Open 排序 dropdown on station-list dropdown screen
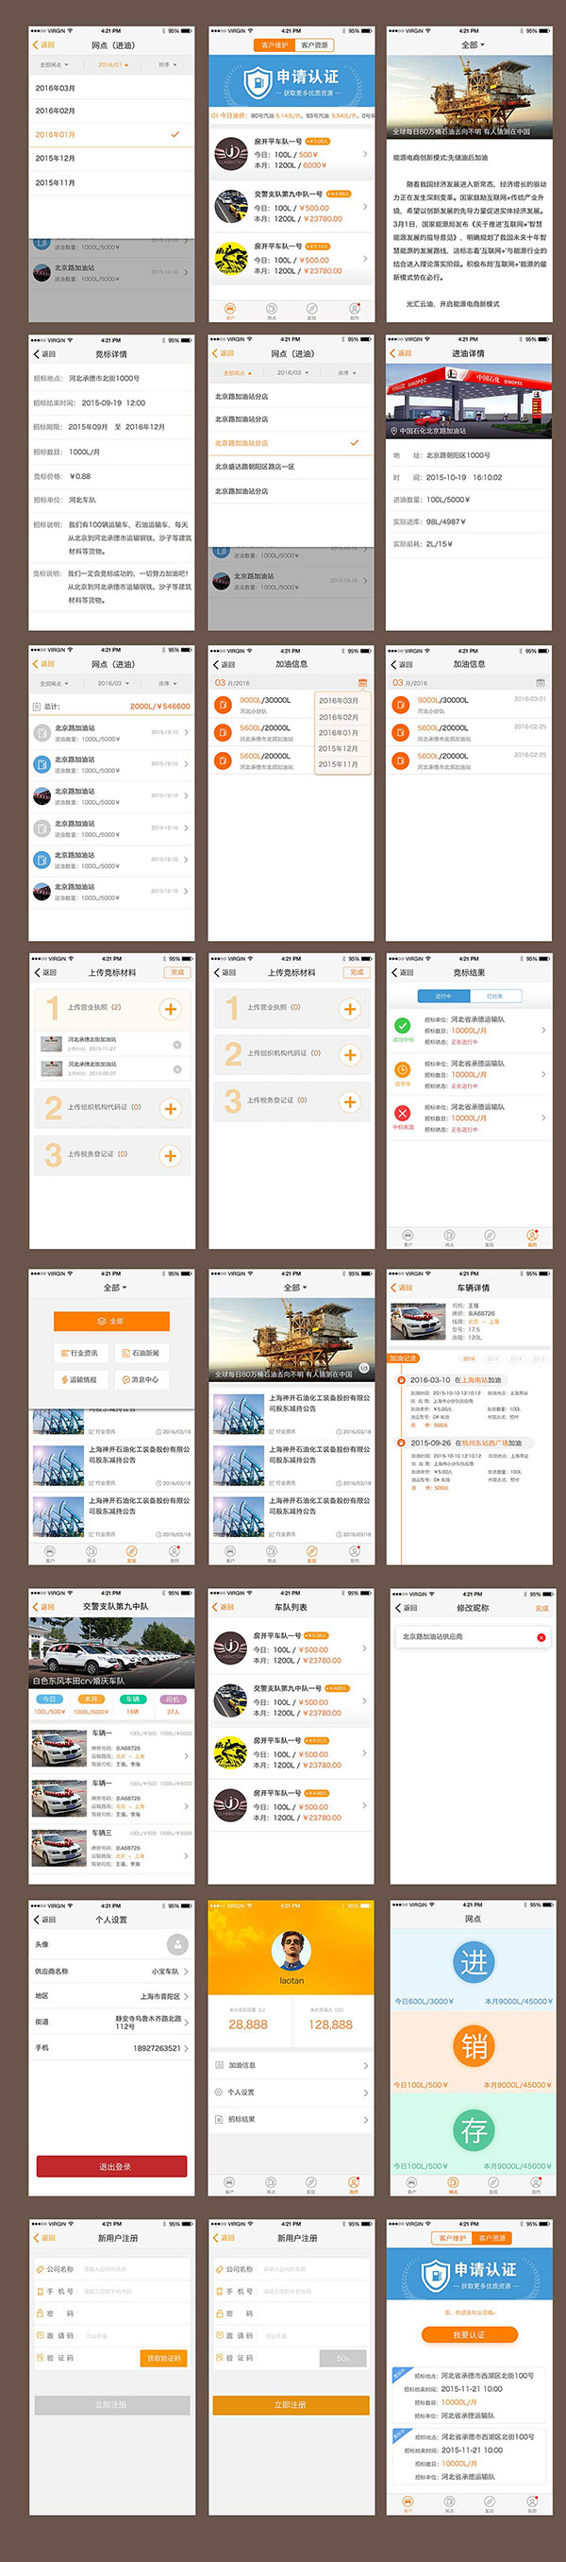 coord(346,373)
